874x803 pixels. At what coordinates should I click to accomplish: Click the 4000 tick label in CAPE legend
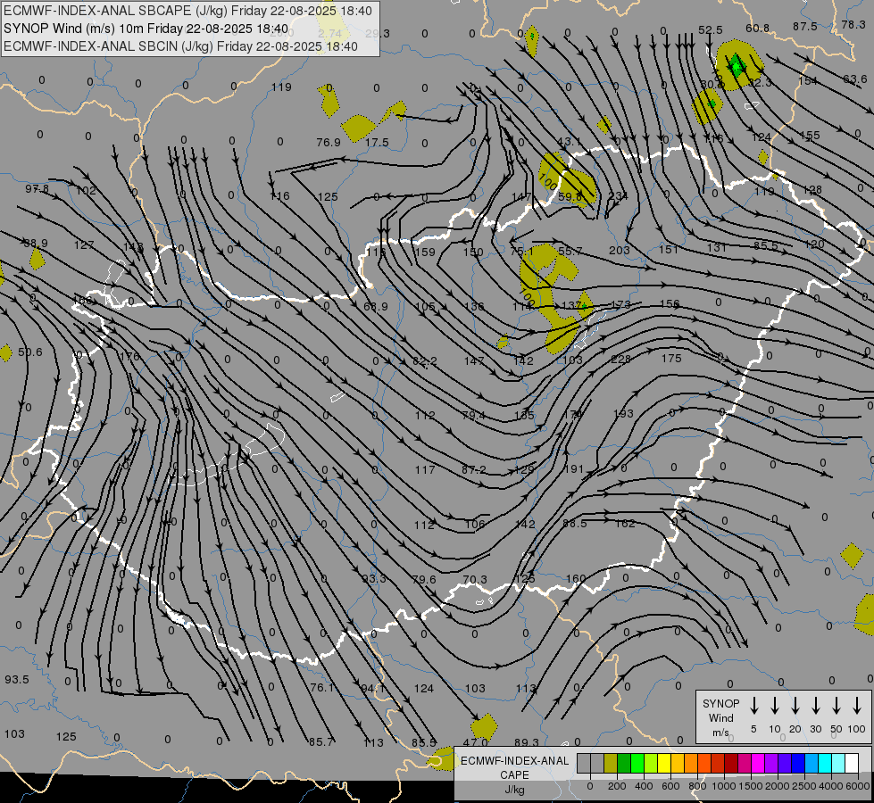point(830,786)
